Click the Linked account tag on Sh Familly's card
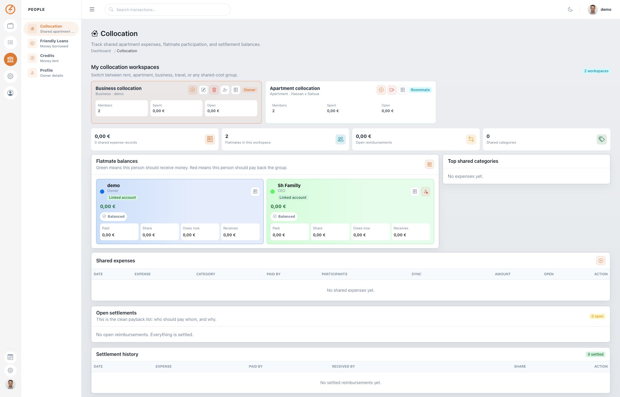 (293, 198)
